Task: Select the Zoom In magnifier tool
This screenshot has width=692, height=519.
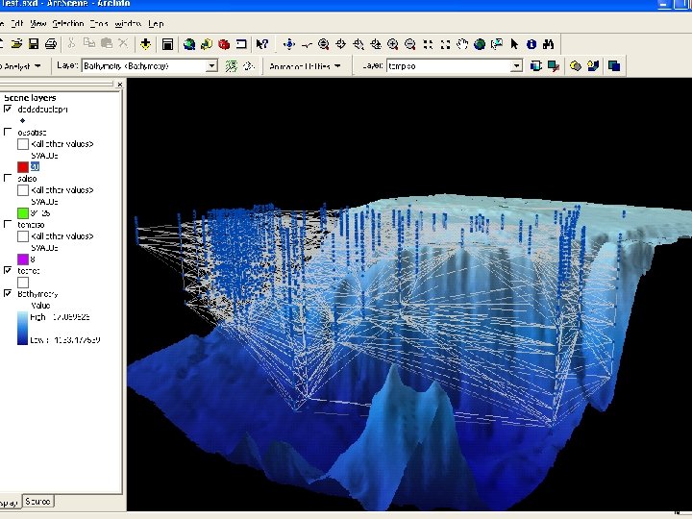Action: click(393, 43)
